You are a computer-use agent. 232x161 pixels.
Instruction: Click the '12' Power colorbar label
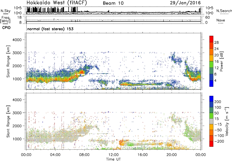point(216,68)
